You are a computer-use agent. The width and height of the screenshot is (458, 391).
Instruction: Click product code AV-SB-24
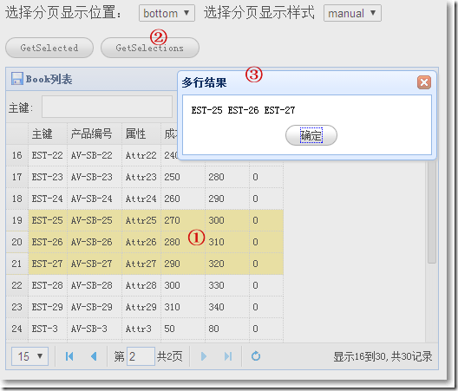(91, 199)
